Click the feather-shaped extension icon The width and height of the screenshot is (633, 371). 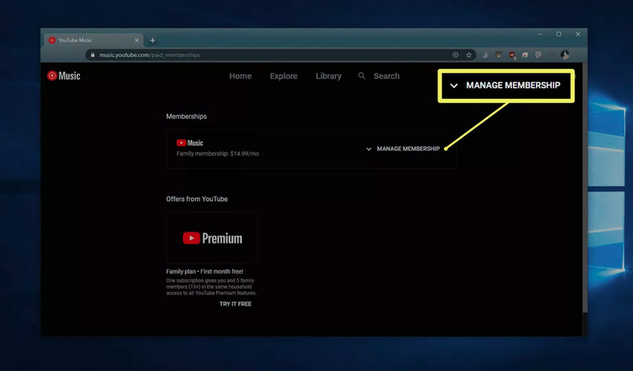point(485,55)
